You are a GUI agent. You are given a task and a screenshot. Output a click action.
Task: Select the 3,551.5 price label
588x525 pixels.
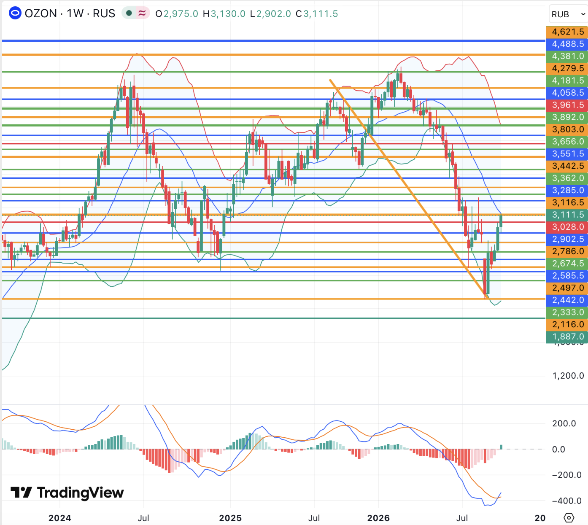click(x=567, y=154)
